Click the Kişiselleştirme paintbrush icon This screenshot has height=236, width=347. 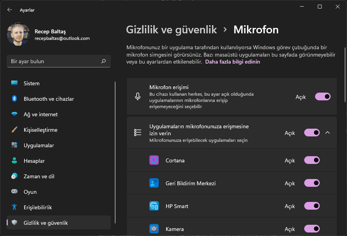click(14, 130)
